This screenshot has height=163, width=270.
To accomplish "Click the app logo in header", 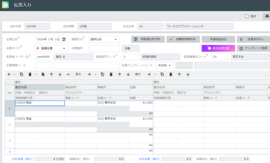I will 5,5.
